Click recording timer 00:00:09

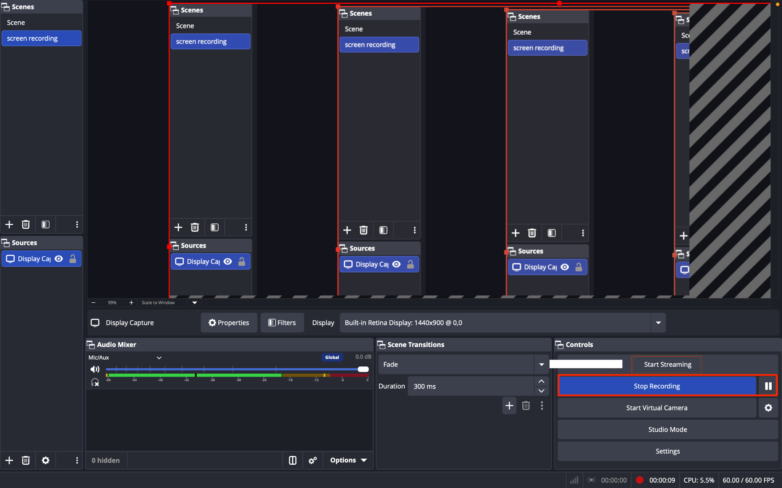662,480
